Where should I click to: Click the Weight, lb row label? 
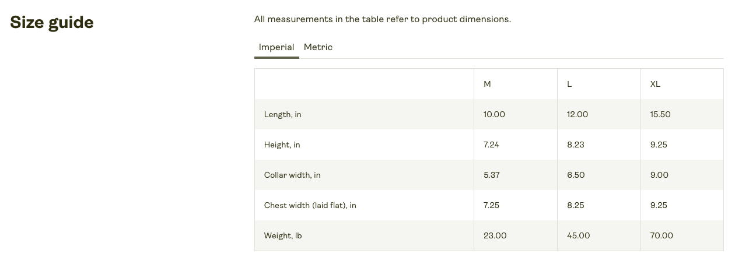(283, 235)
